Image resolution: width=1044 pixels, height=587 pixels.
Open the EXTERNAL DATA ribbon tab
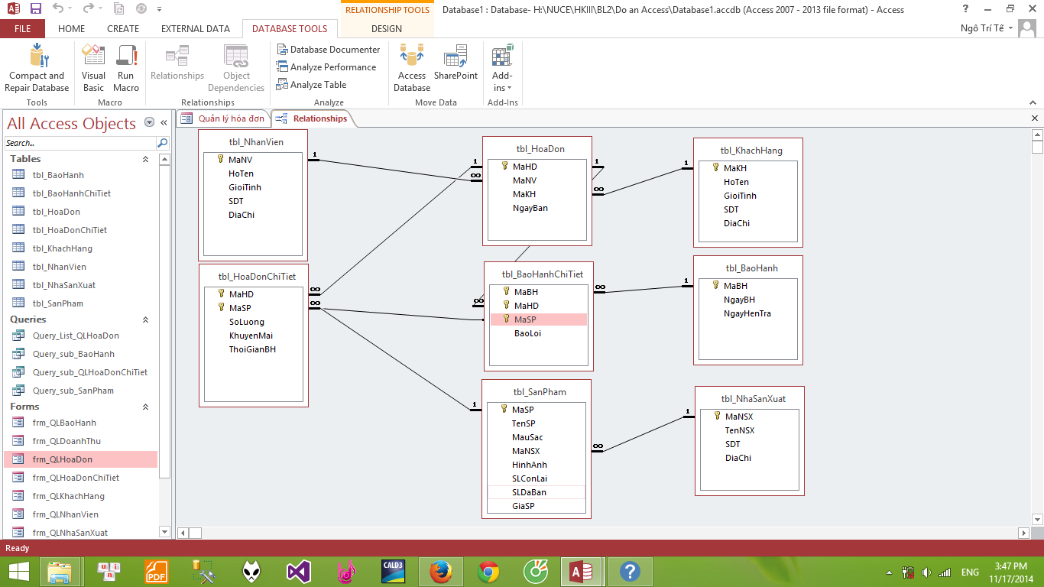(x=195, y=29)
